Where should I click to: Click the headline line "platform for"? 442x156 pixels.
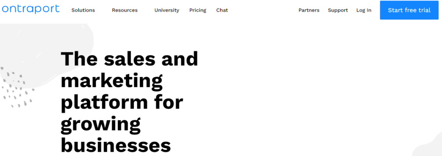(122, 103)
